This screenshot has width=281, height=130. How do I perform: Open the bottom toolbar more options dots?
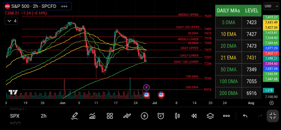click(x=226, y=116)
